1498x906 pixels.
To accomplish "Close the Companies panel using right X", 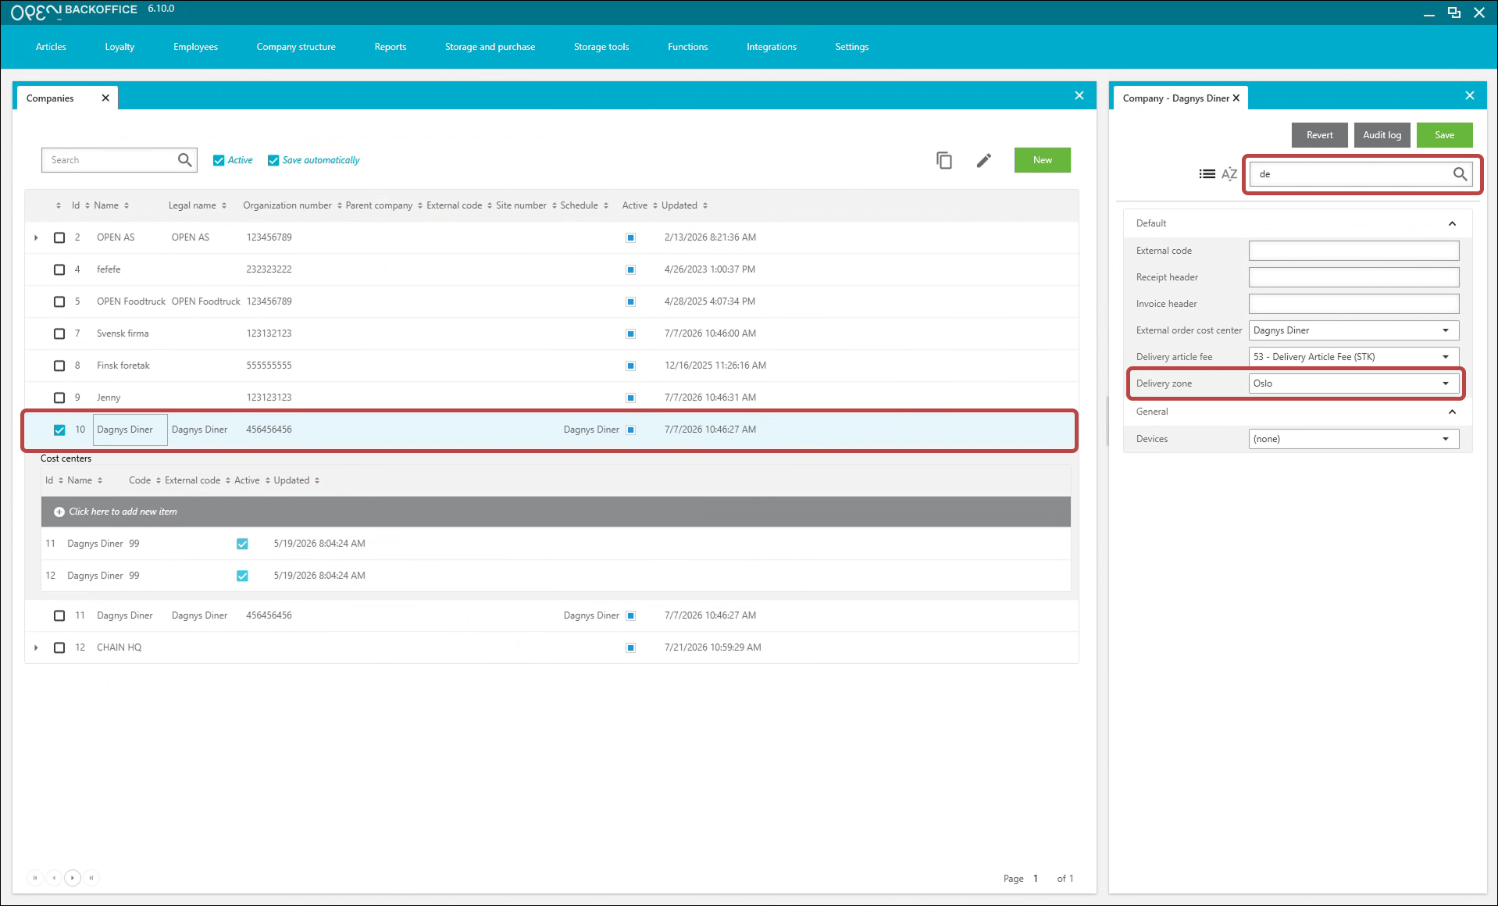I will click(x=1079, y=95).
